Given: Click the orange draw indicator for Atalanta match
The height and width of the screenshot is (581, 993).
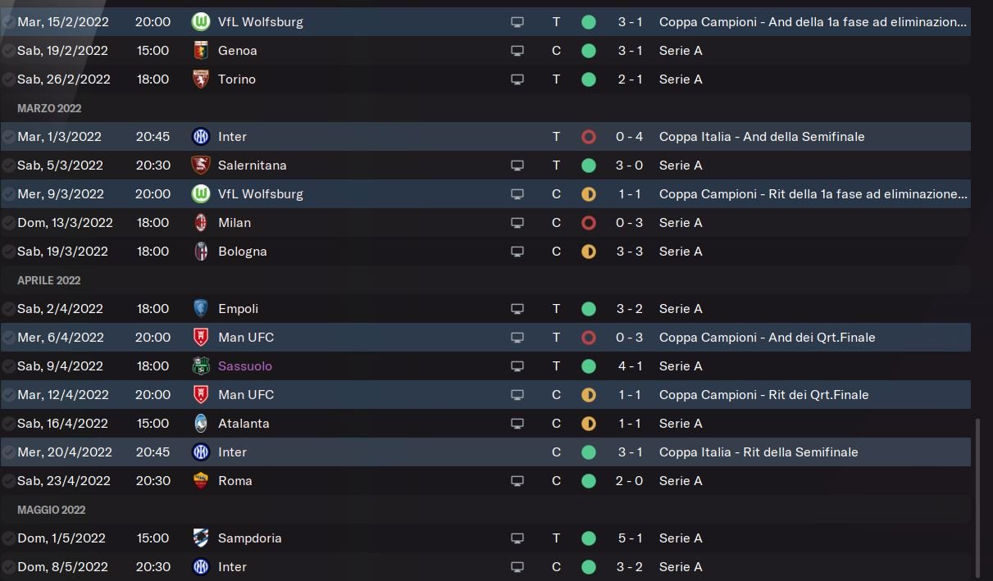Looking at the screenshot, I should click(588, 424).
